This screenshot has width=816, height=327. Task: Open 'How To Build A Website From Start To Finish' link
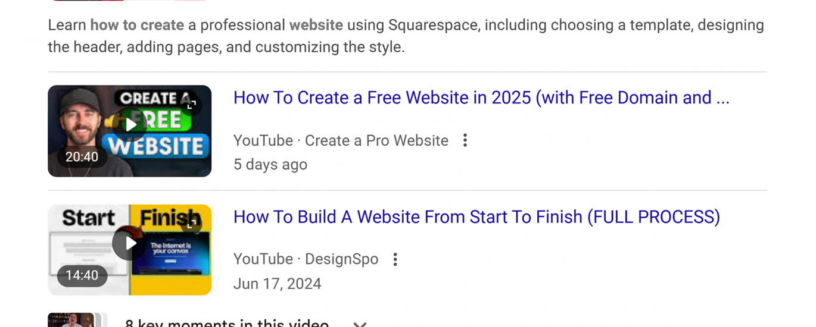pyautogui.click(x=476, y=217)
